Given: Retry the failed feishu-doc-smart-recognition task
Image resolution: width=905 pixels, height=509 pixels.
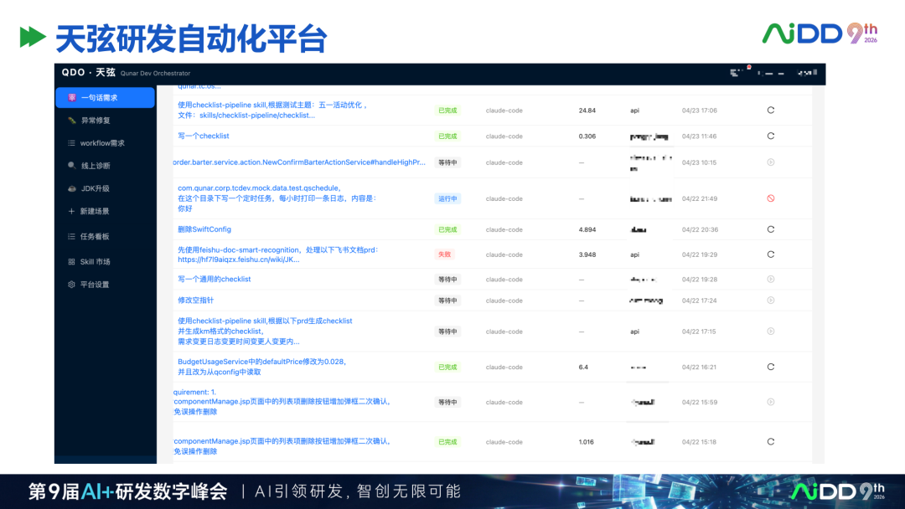Looking at the screenshot, I should (771, 254).
